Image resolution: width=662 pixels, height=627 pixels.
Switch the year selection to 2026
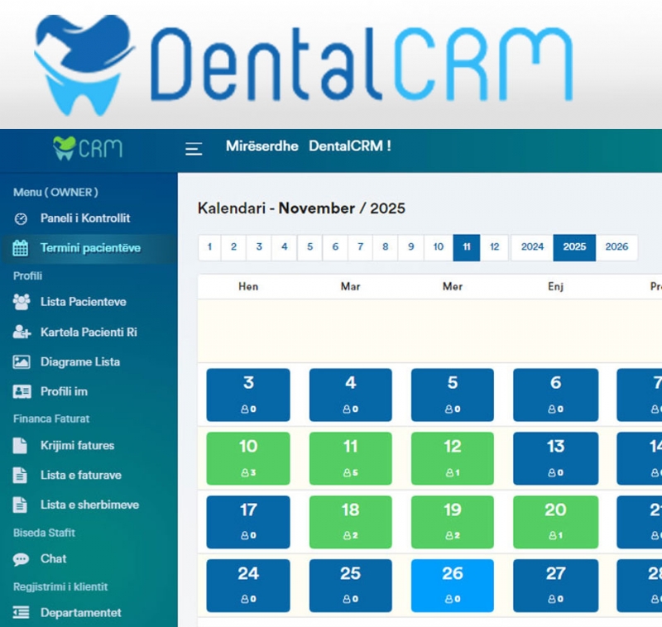[615, 247]
